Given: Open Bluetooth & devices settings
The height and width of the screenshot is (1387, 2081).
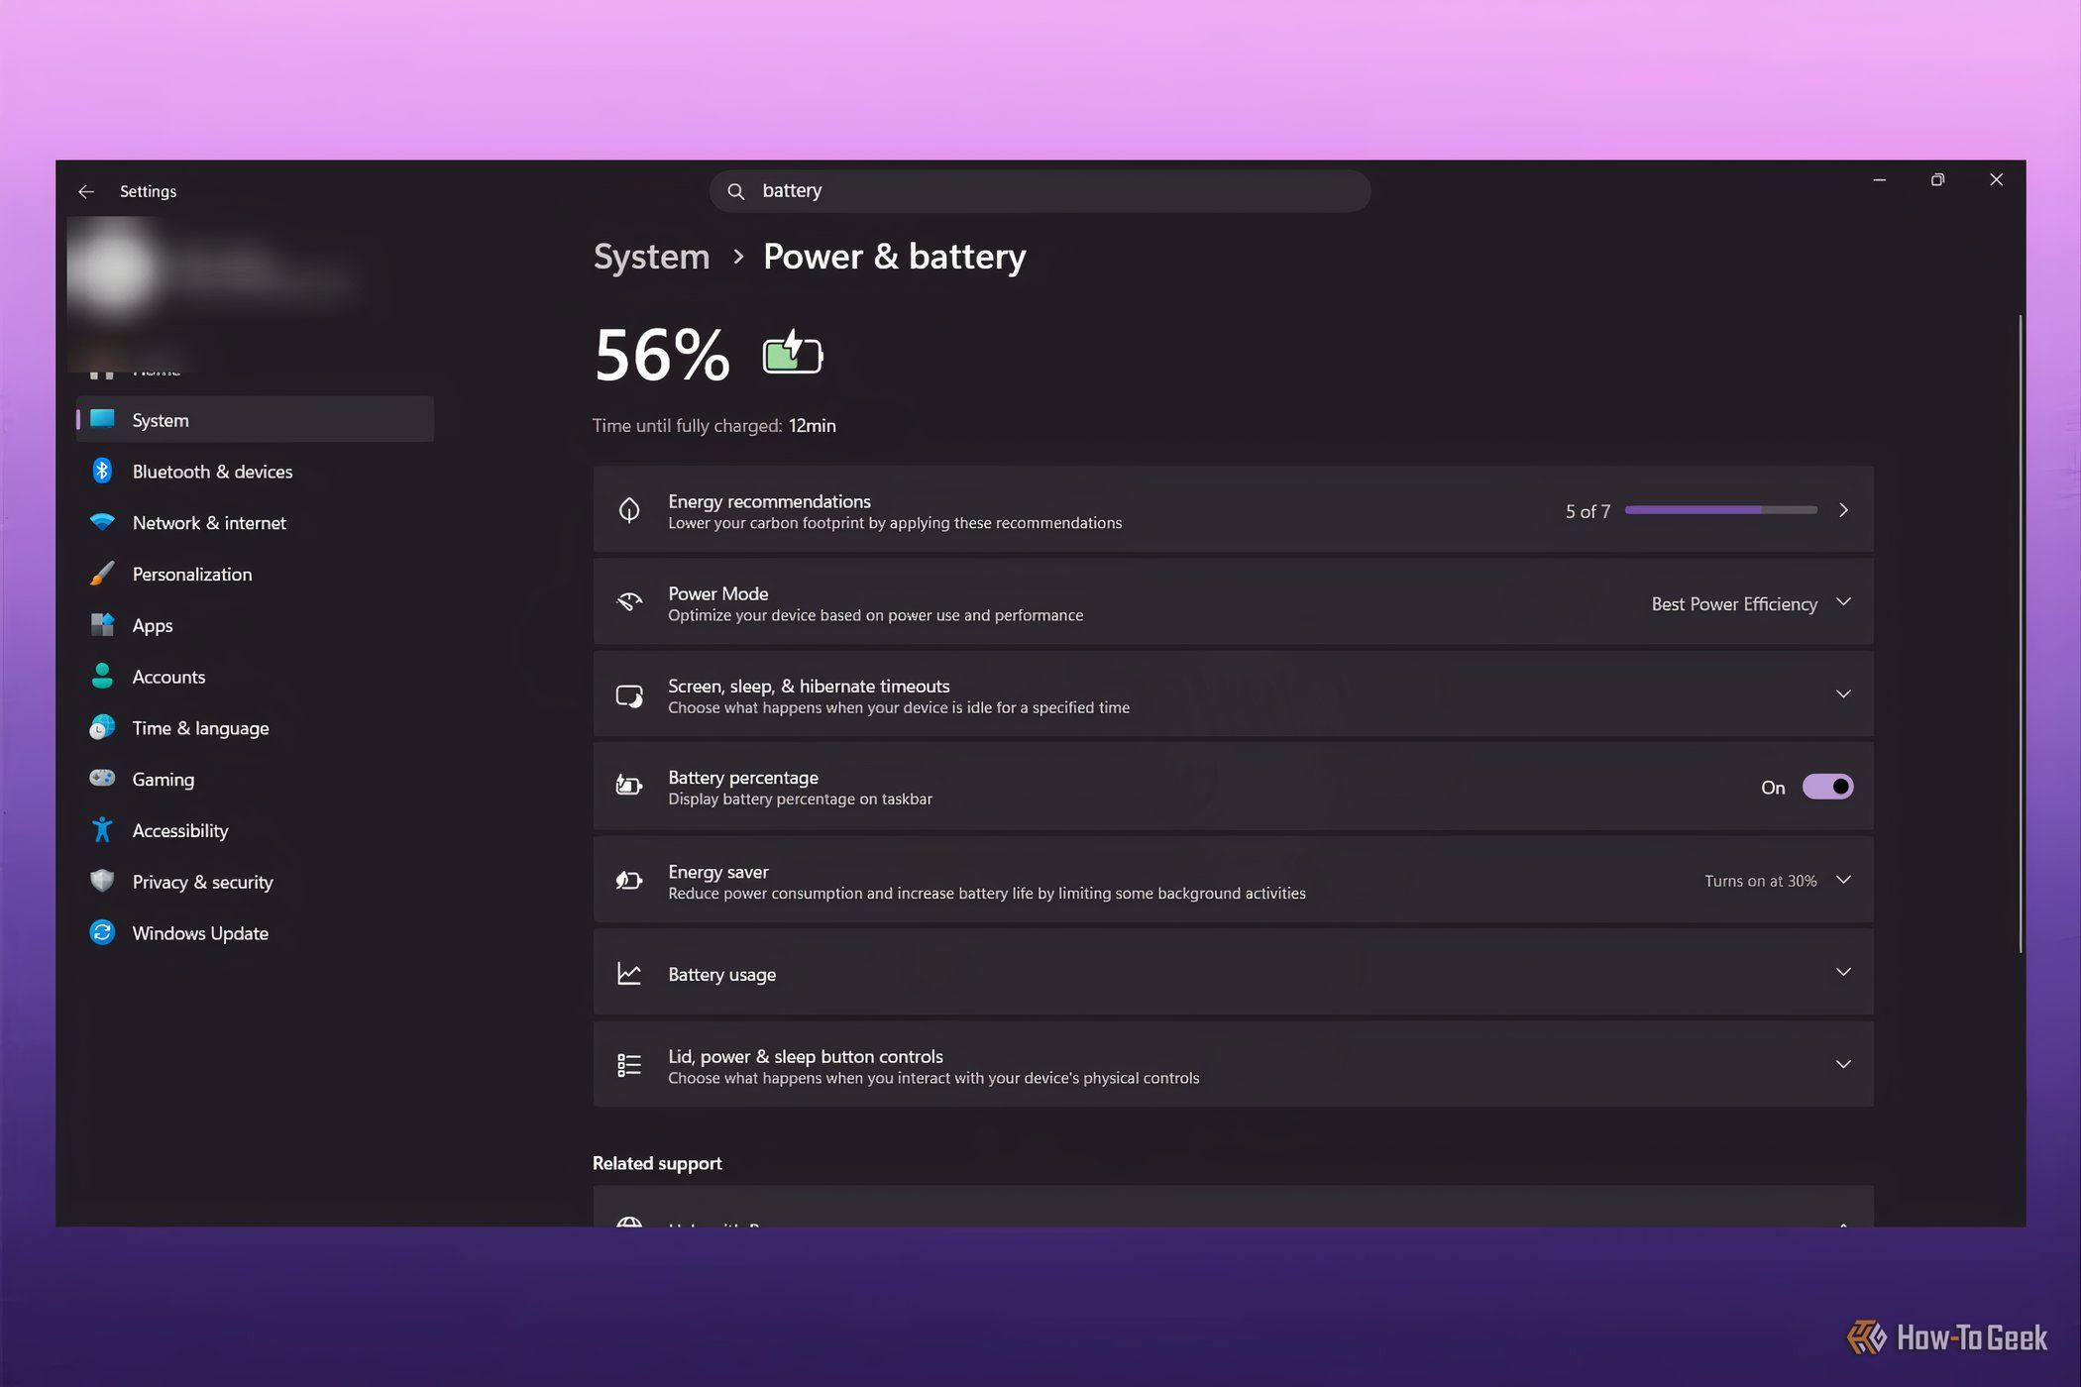Looking at the screenshot, I should coord(255,471).
